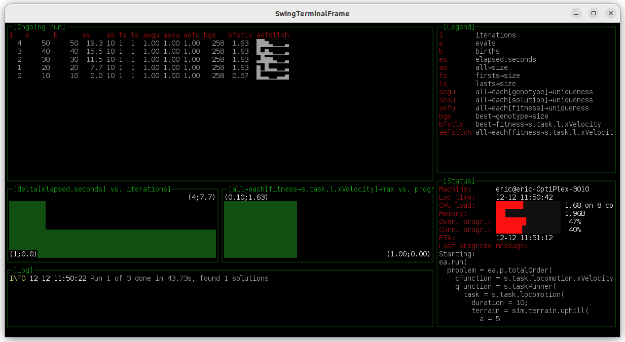The height and width of the screenshot is (342, 625).
Task: Click the 'es' column header in Ongoing run
Action: [86, 35]
